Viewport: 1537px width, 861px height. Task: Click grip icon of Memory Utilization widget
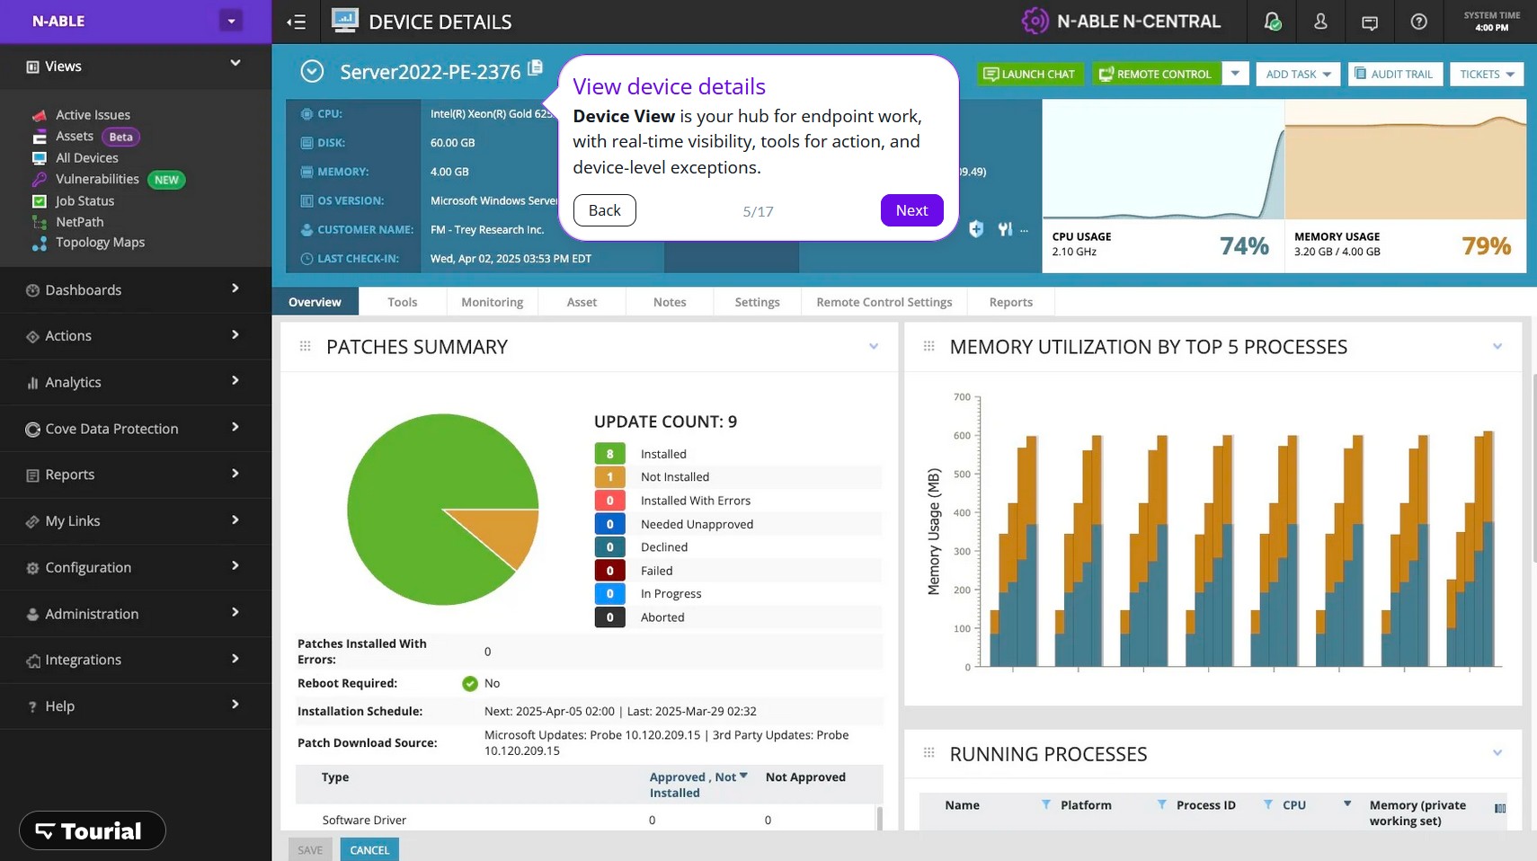click(928, 346)
